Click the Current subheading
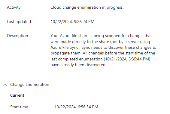Screen dimensions: 170x114 (17, 95)
